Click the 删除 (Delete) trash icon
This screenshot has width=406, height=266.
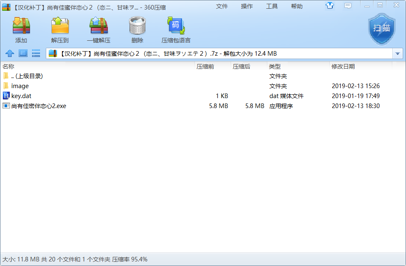pos(137,26)
